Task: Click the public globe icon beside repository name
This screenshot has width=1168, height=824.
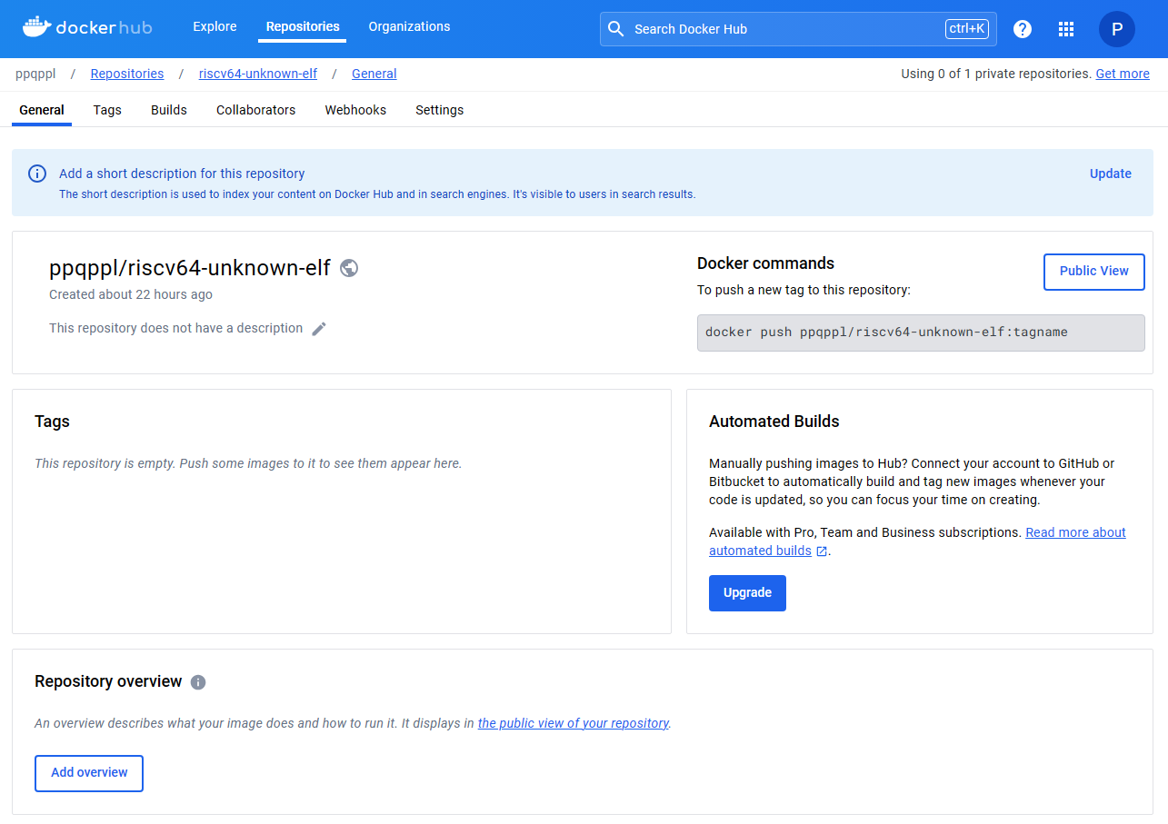Action: point(349,268)
